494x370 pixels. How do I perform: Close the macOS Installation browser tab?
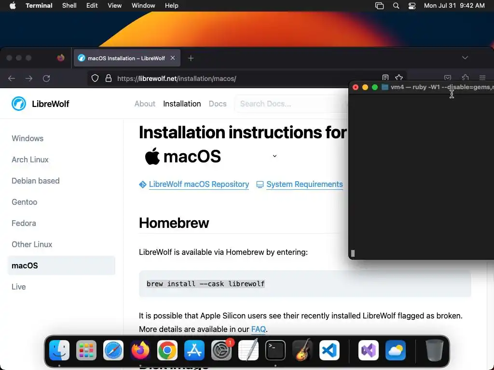(173, 58)
